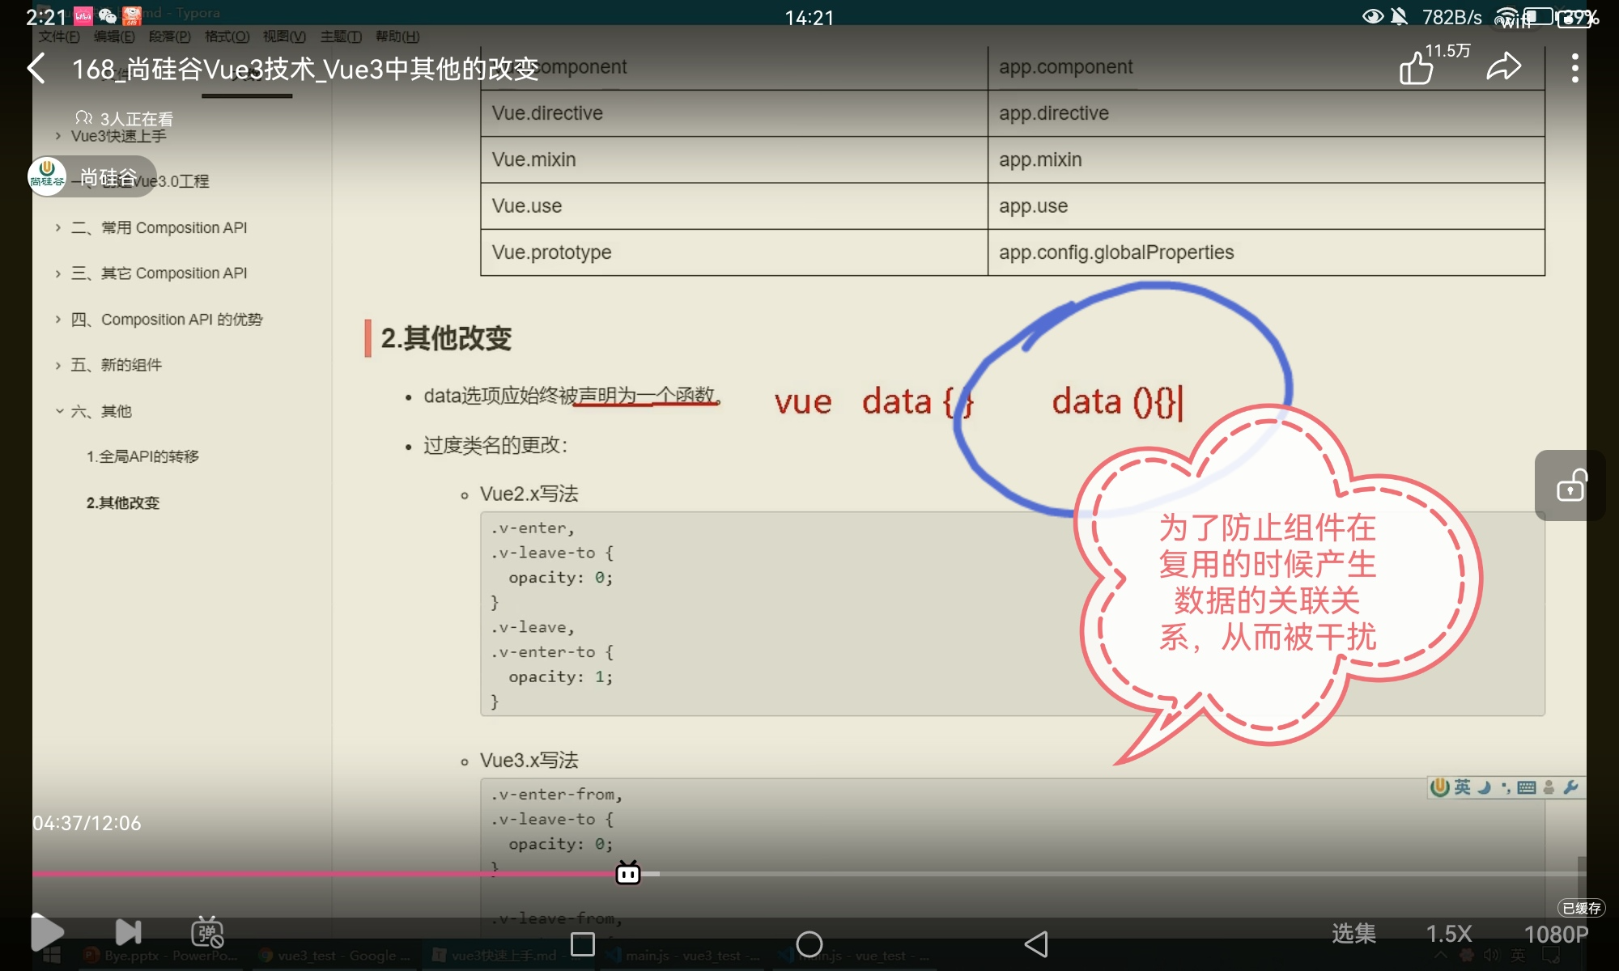Viewport: 1619px width, 971px height.
Task: Tap Android recent apps square button
Action: [x=583, y=944]
